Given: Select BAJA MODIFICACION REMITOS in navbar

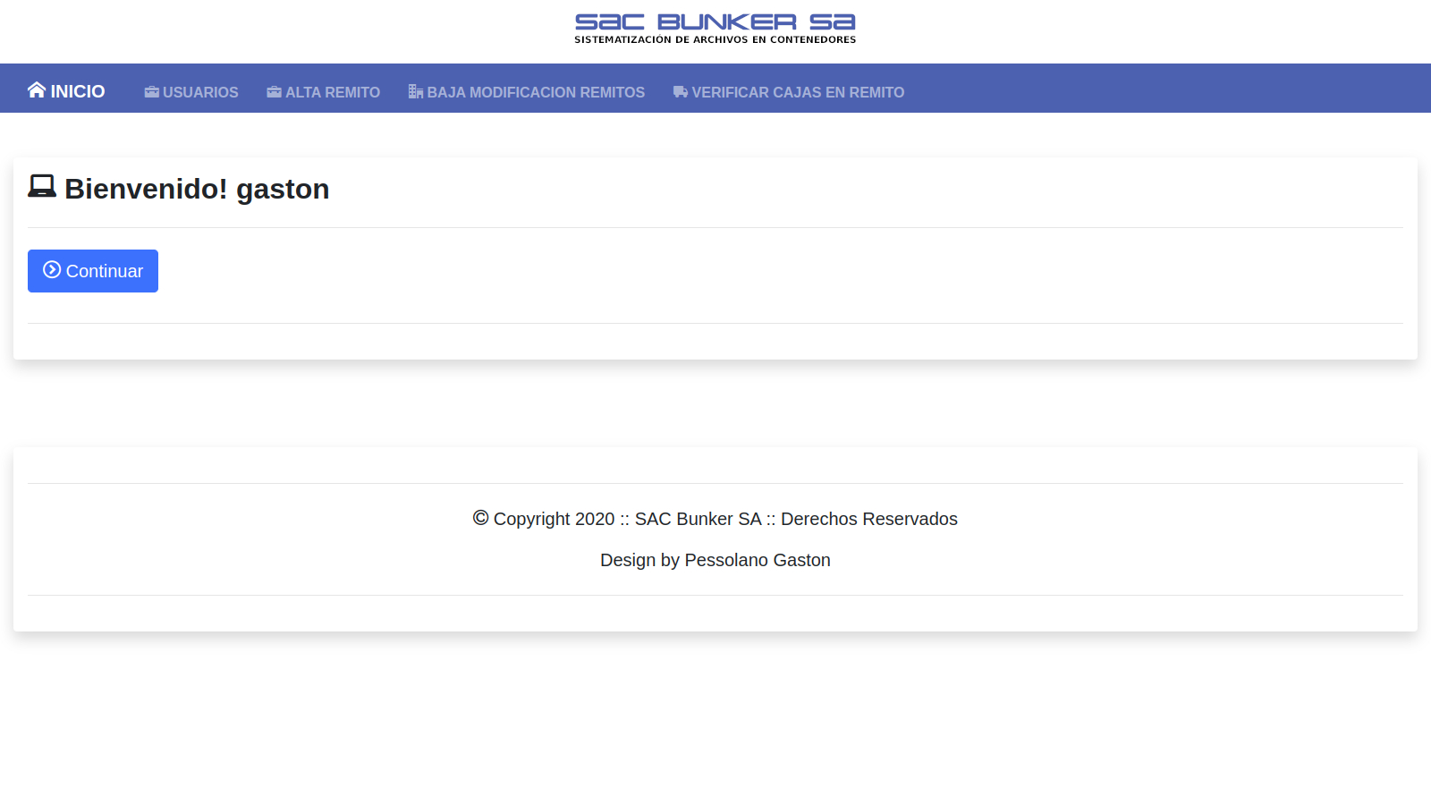Looking at the screenshot, I should (535, 92).
